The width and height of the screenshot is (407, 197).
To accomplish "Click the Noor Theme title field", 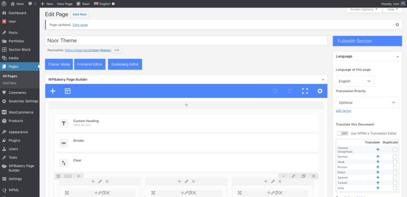I will pos(186,41).
